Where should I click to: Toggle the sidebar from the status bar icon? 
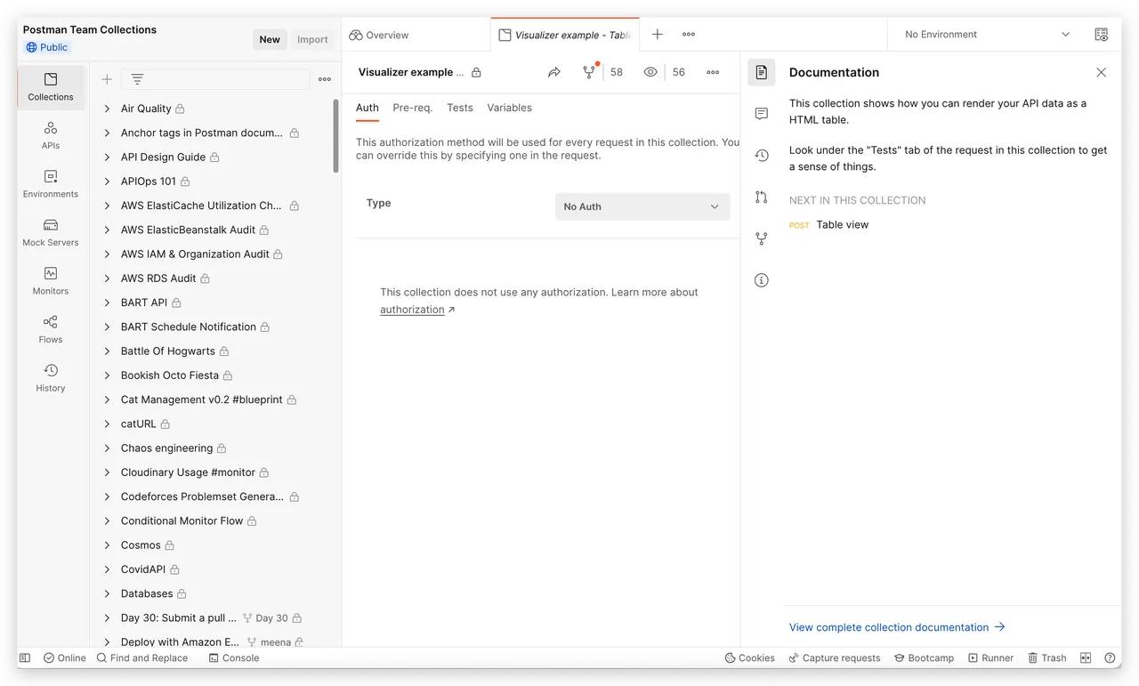pyautogui.click(x=25, y=658)
